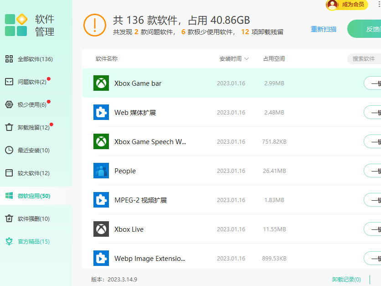Image resolution: width=381 pixels, height=286 pixels.
Task: Select the Web 媒体扩展 name
Action: [135, 113]
